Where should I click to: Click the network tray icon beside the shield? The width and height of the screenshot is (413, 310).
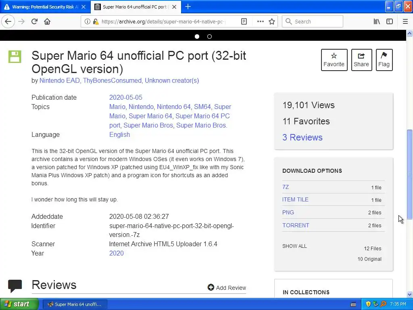click(x=375, y=304)
